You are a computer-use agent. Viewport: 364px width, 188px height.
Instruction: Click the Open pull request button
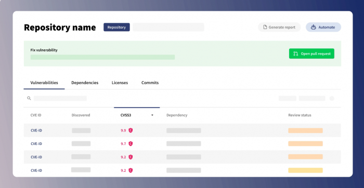pos(311,53)
